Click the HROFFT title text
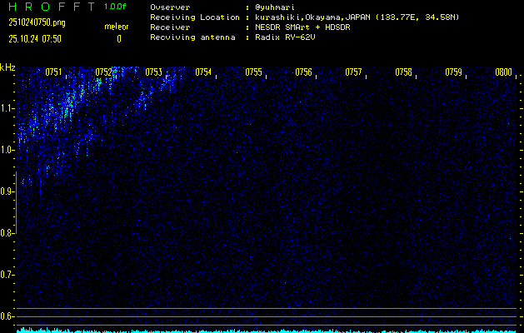 49,7
